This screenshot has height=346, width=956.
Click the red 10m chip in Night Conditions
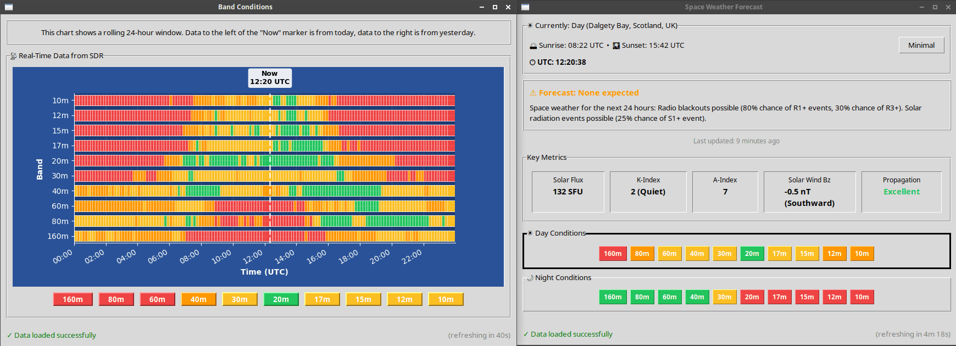(861, 297)
